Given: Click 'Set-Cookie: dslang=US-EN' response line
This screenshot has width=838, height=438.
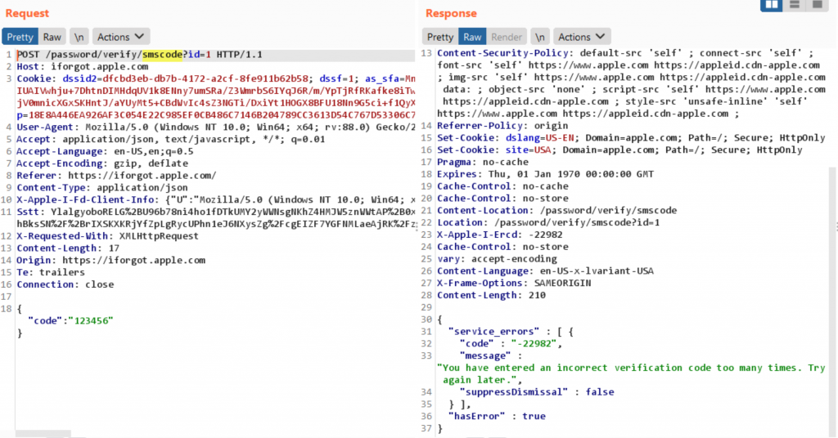Looking at the screenshot, I should (x=631, y=137).
